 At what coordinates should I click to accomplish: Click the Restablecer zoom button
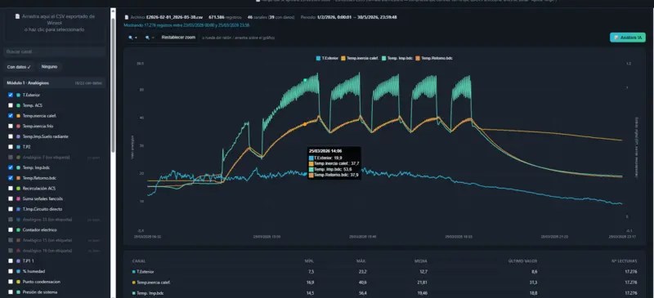click(178, 38)
